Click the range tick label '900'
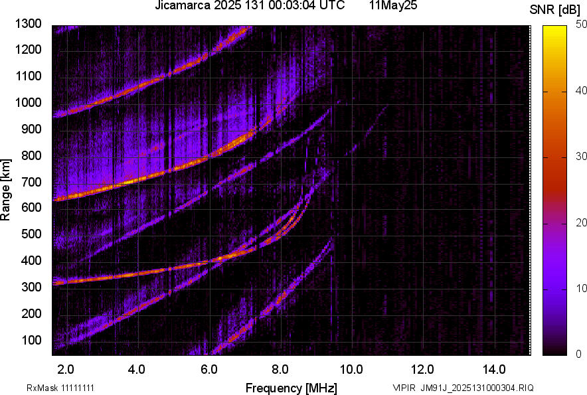 tap(31, 129)
